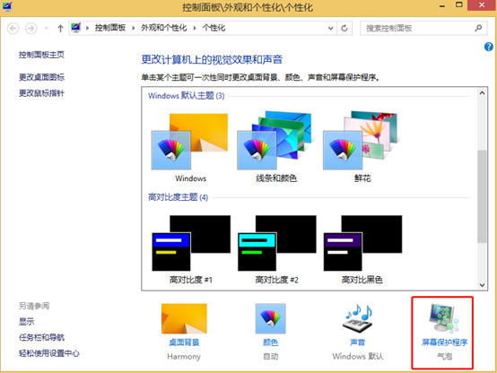Click the control panel icon in address bar
The image size is (497, 373).
(76, 28)
